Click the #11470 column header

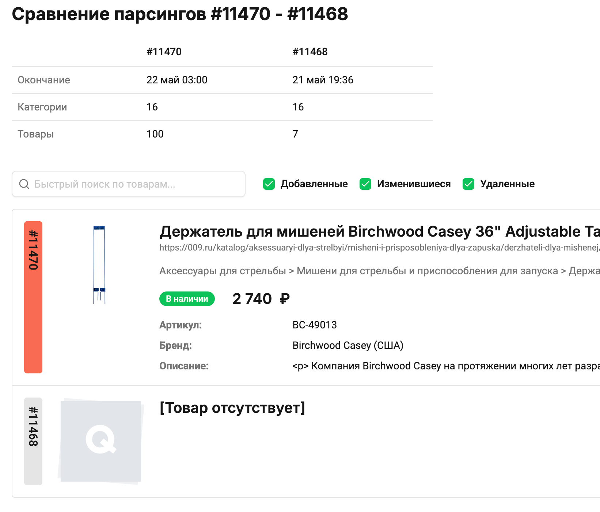coord(164,52)
